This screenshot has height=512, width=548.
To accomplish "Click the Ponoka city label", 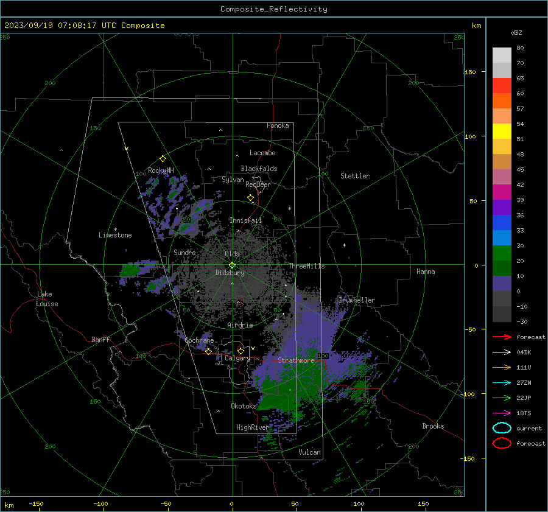I will coord(278,125).
